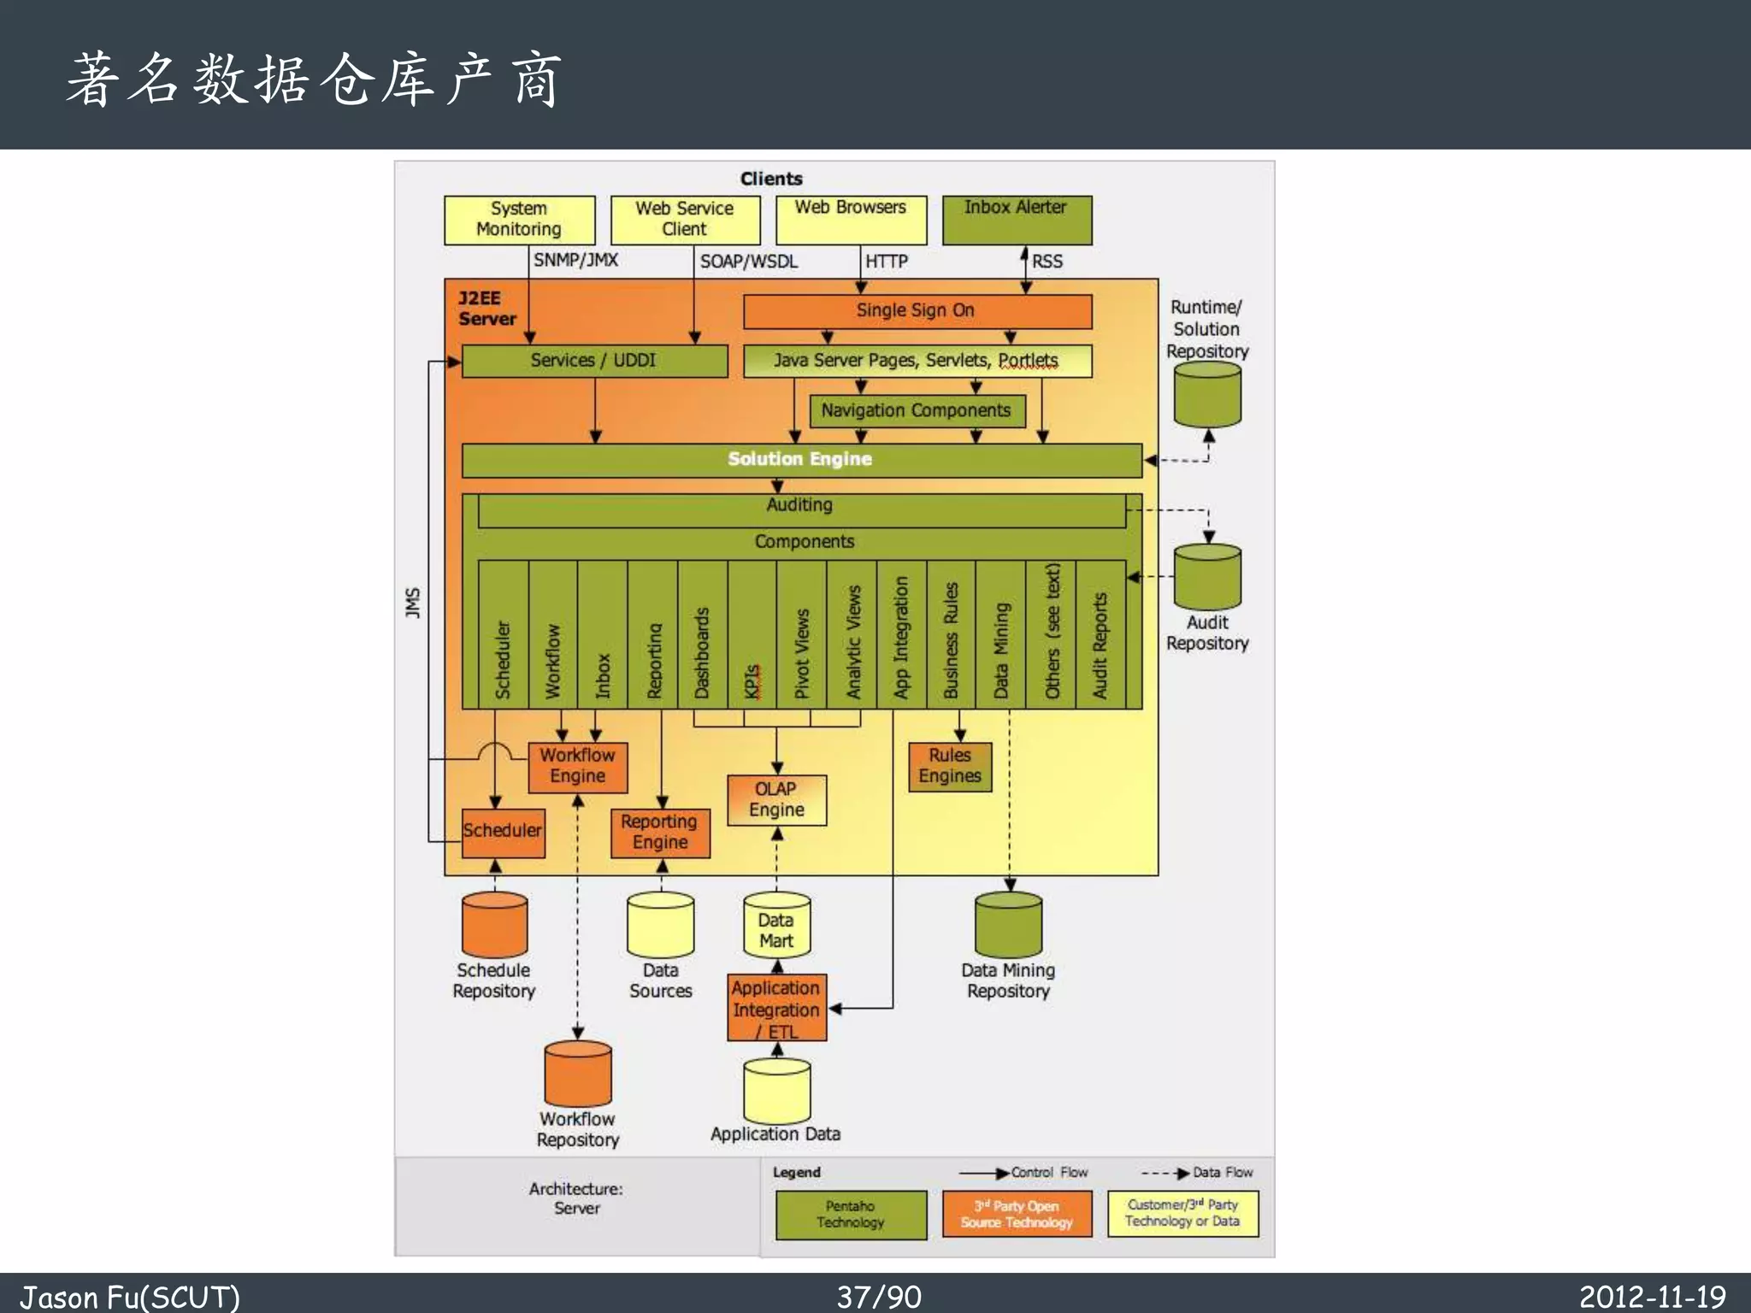Click the Workflow Repository cylinder icon
Image resolution: width=1751 pixels, height=1313 pixels.
(577, 1074)
